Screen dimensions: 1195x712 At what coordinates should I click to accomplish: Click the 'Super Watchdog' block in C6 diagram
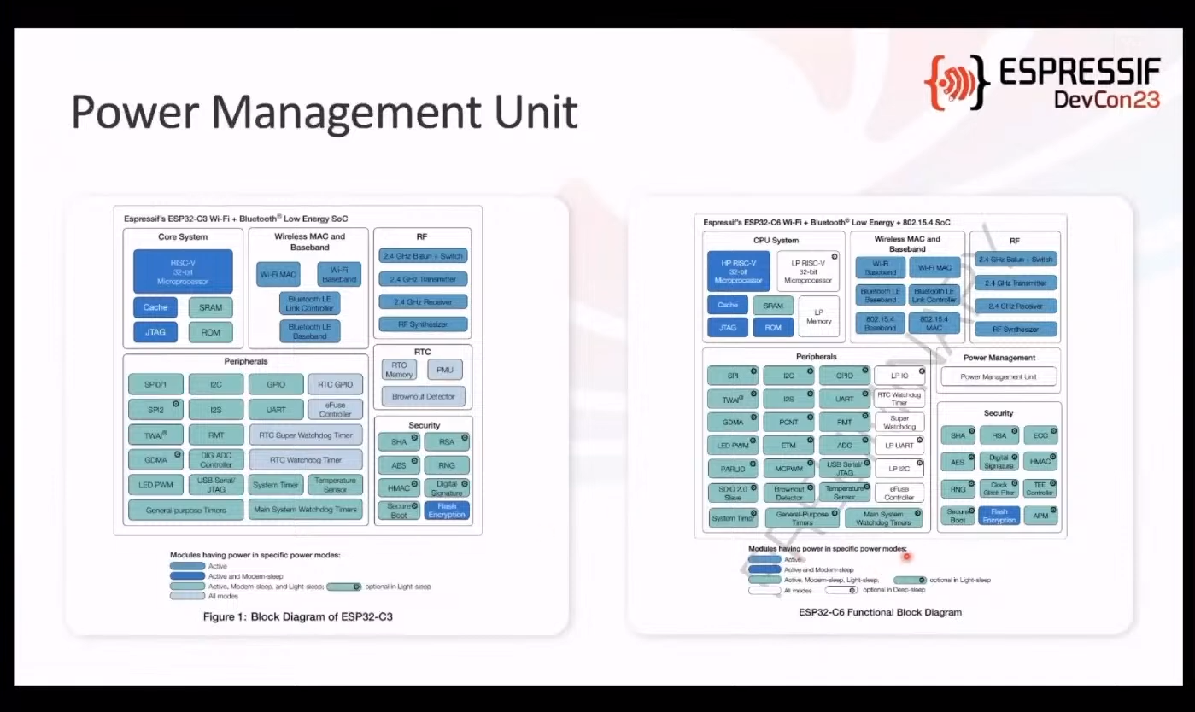click(899, 422)
